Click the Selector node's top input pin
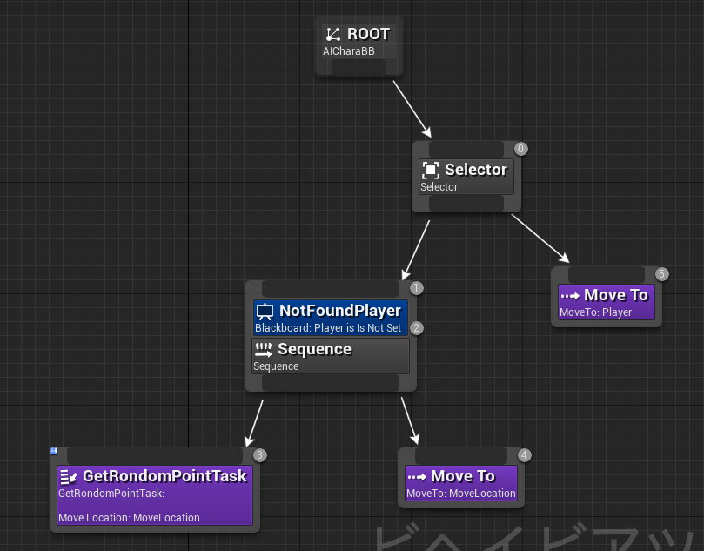Image resolution: width=704 pixels, height=551 pixels. pos(466,149)
